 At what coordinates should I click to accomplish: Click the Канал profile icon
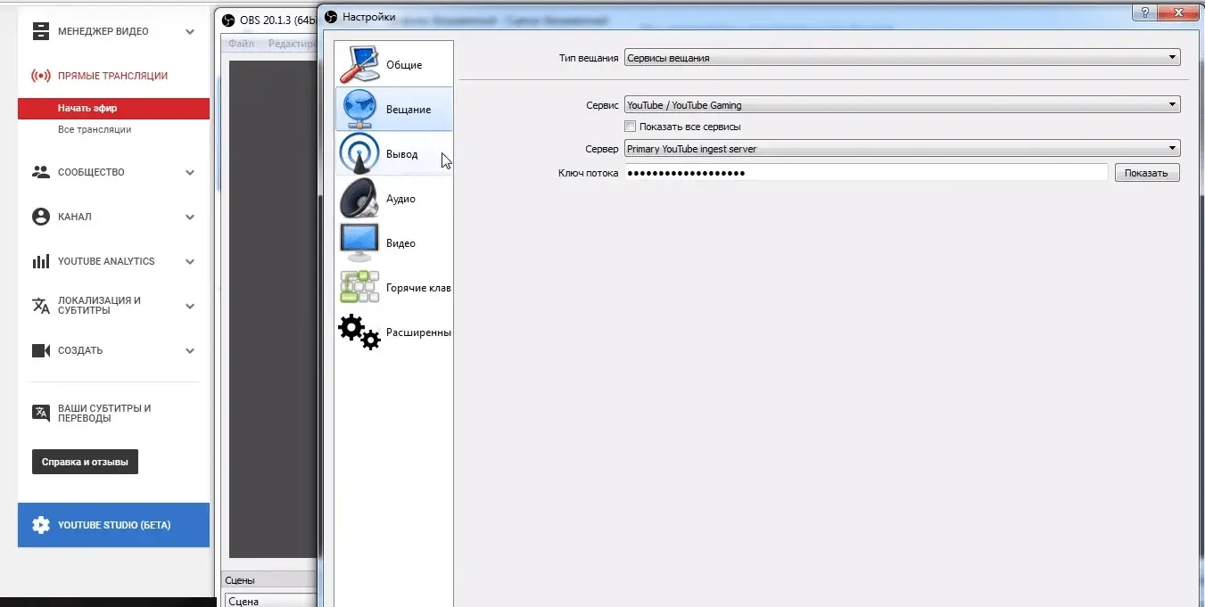click(41, 217)
